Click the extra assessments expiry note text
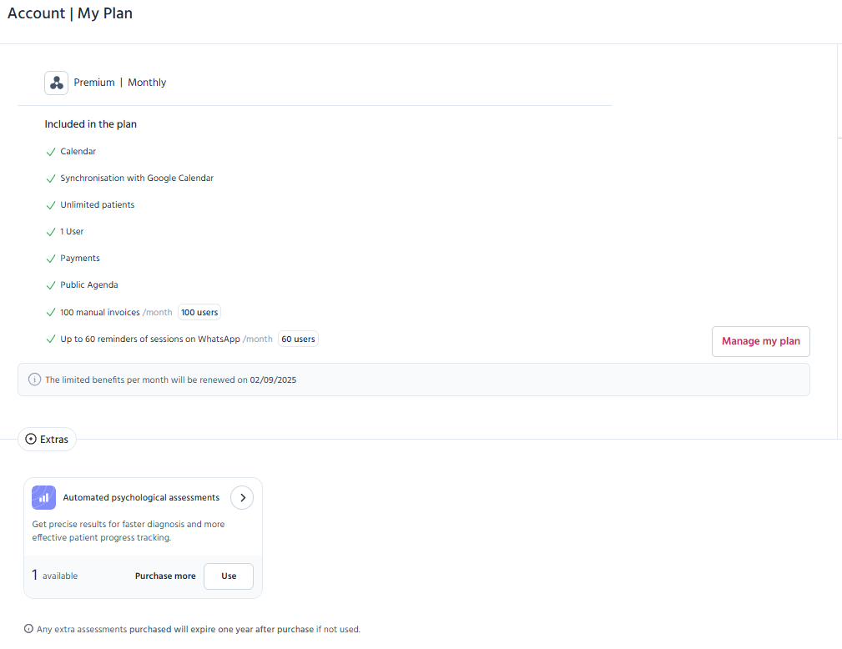 (x=198, y=629)
